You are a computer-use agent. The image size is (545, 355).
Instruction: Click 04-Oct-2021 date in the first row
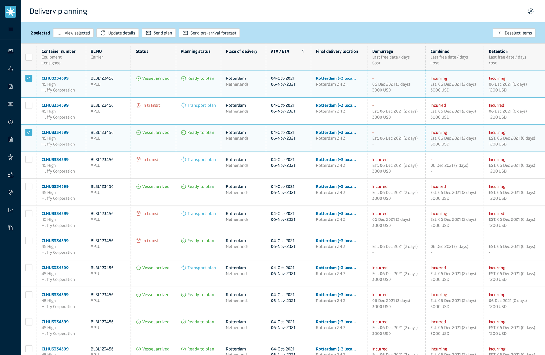(x=283, y=78)
